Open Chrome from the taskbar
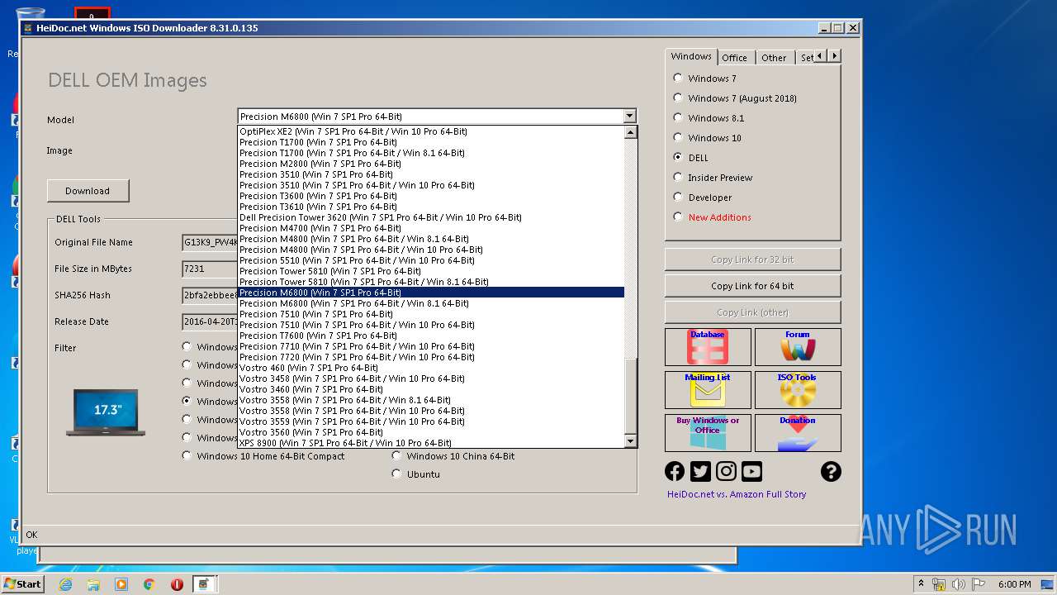 [x=149, y=584]
